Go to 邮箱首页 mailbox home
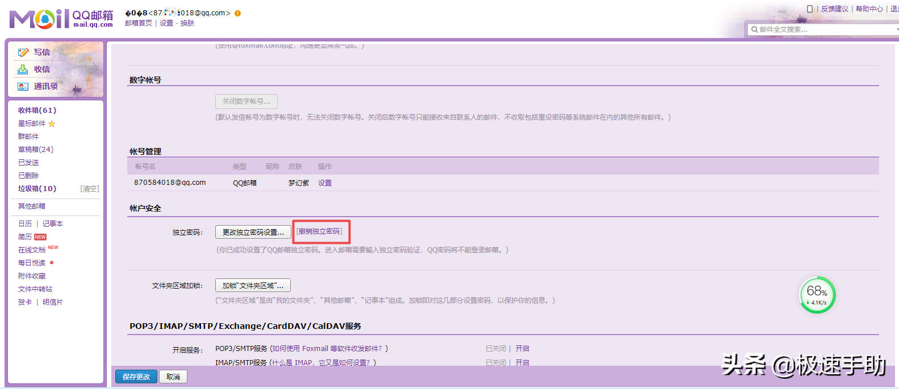The width and height of the screenshot is (899, 389). [x=139, y=23]
